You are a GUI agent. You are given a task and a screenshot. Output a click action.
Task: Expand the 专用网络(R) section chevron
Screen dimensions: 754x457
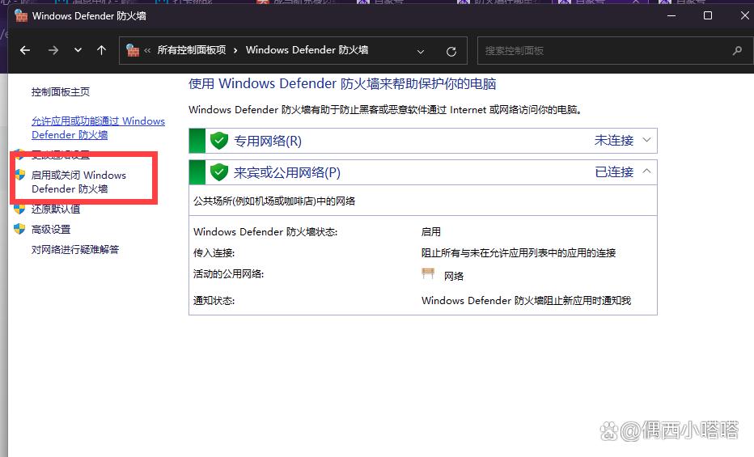[x=646, y=140]
